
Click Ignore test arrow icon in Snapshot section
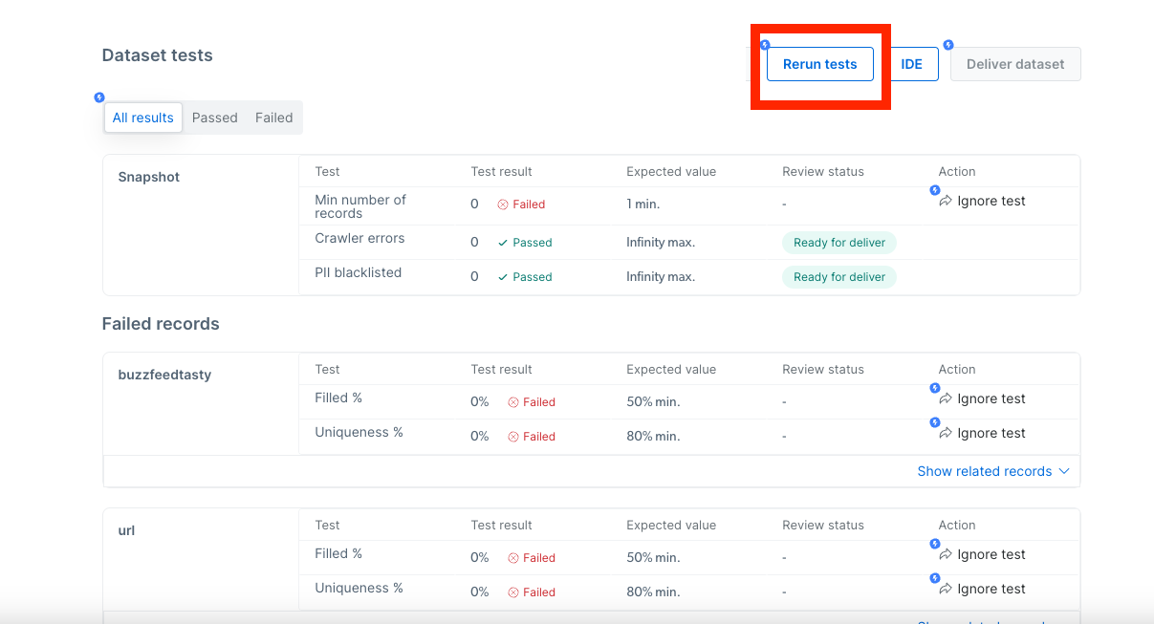[x=946, y=202]
